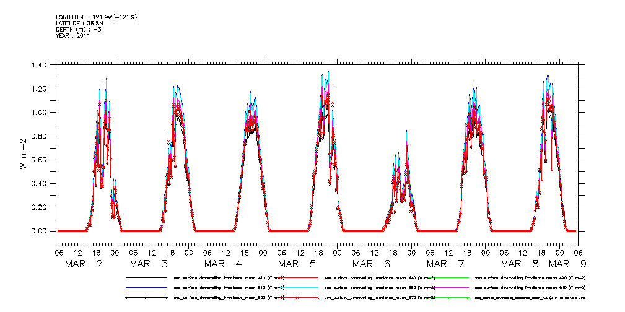The image size is (625, 312).
Task: Click the MAR 7 date label
Action: (445, 264)
